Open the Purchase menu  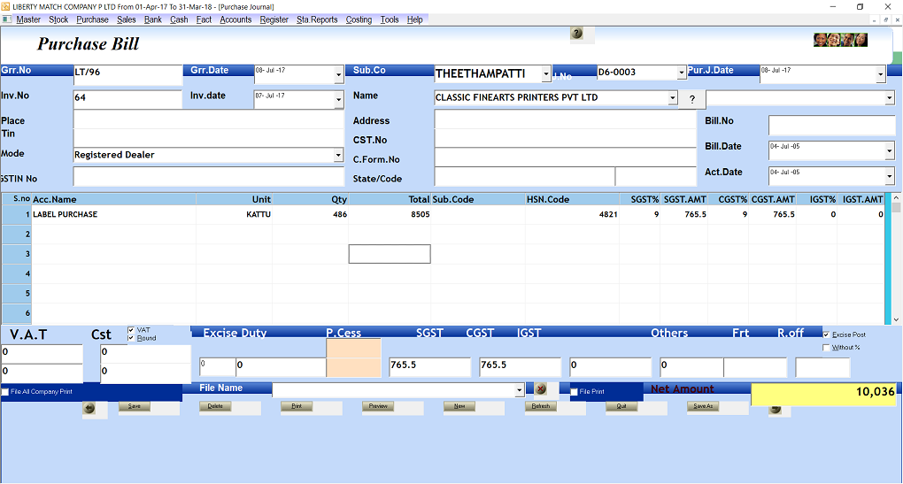click(x=92, y=19)
